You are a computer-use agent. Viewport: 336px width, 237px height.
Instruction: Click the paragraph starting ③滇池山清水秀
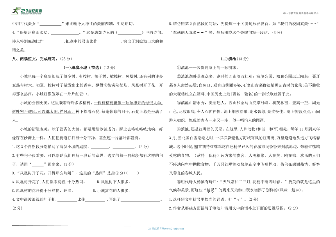coord(244,111)
